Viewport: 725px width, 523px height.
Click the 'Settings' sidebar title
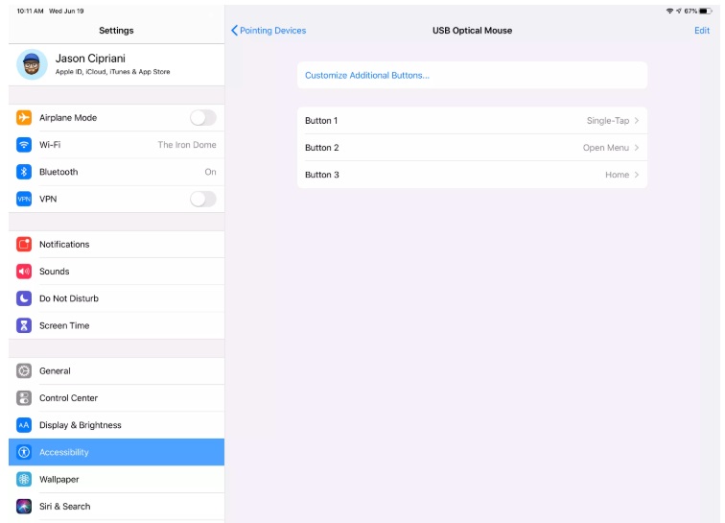[116, 30]
